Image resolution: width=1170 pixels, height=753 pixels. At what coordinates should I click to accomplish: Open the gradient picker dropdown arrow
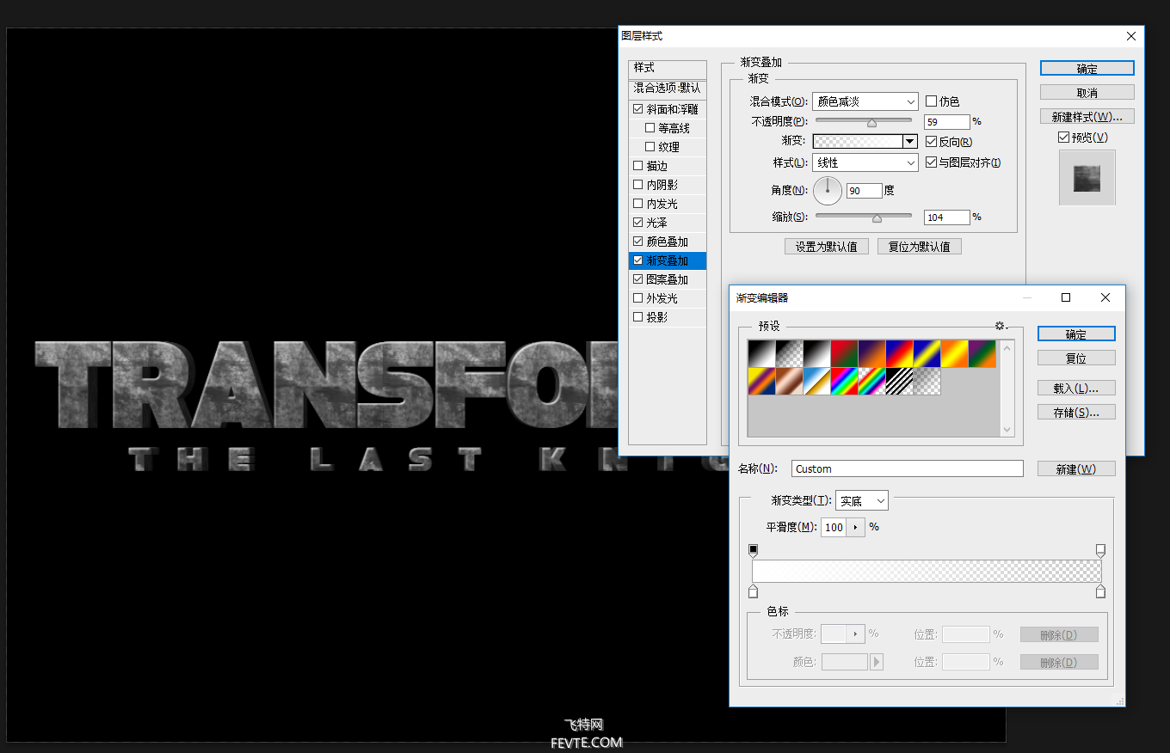coord(910,142)
